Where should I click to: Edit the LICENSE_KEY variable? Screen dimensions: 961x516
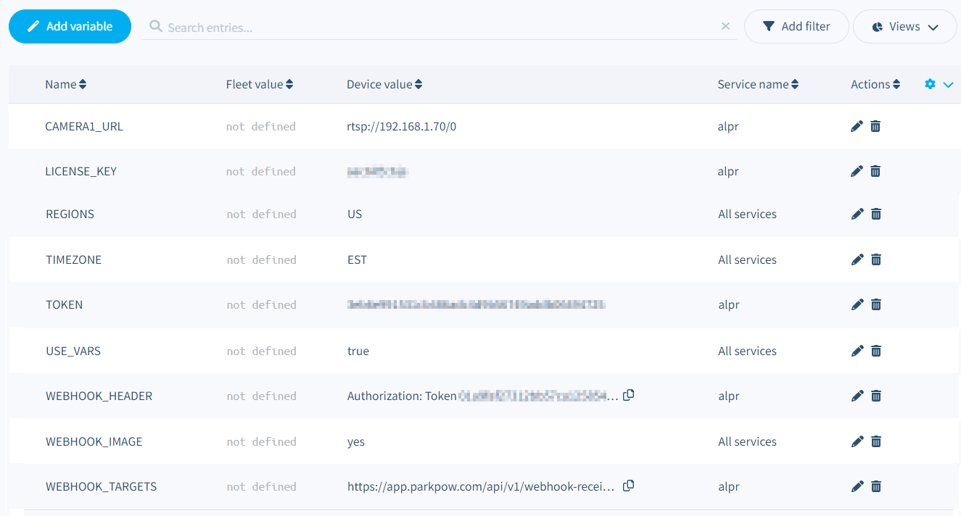pos(857,171)
